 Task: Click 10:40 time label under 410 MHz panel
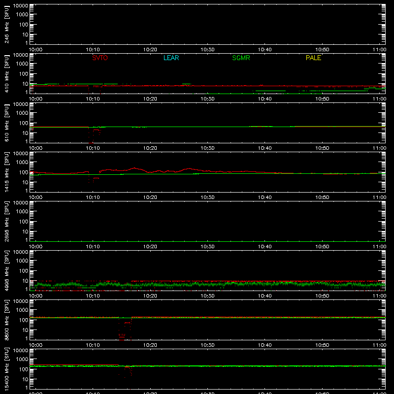(265, 99)
